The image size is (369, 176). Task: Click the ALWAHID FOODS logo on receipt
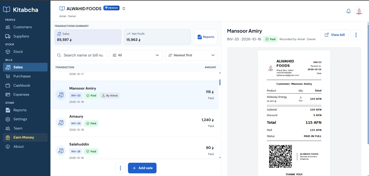(x=271, y=68)
